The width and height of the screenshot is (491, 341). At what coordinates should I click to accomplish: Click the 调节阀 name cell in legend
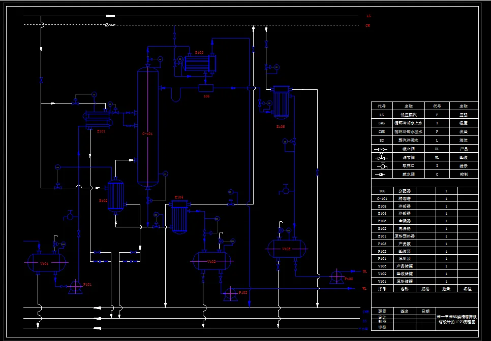click(409, 157)
